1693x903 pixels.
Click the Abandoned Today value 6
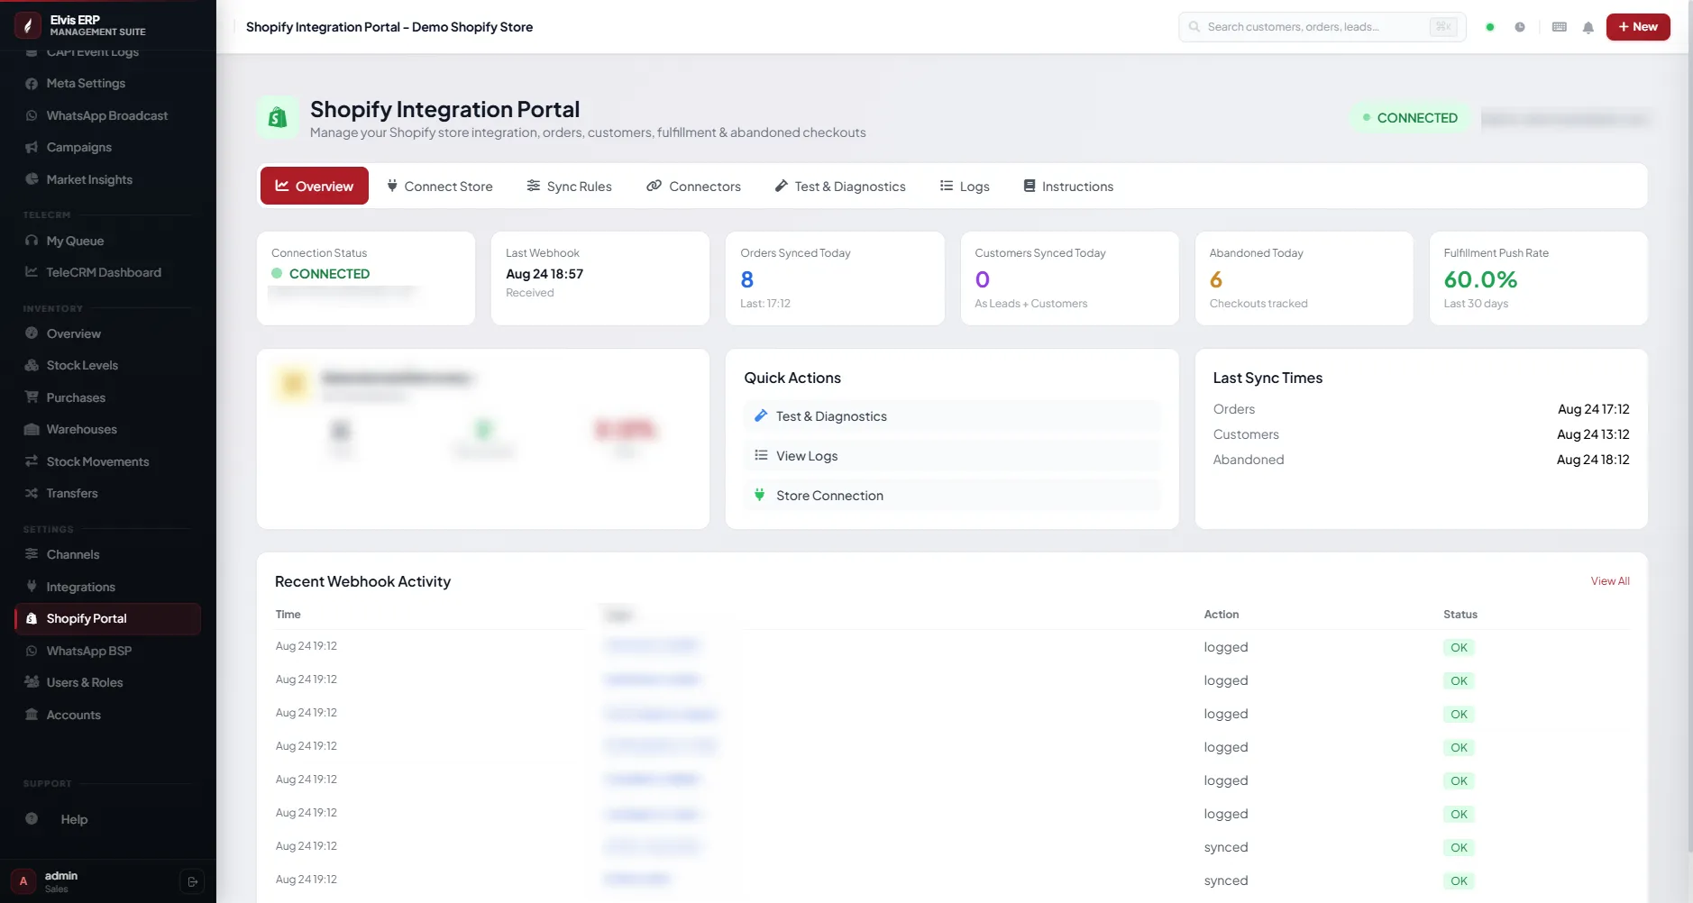pos(1216,279)
